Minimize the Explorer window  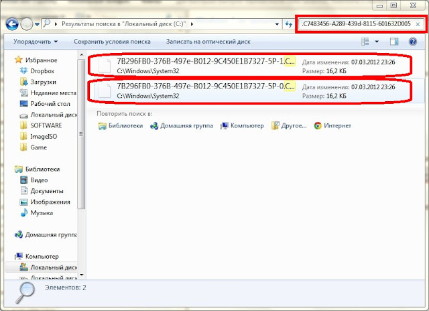[379, 5]
